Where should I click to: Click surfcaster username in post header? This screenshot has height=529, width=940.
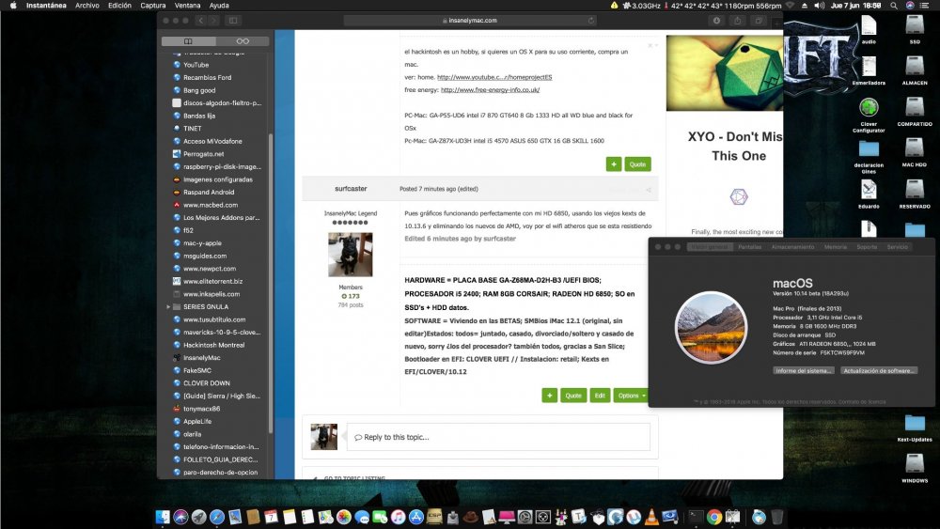[x=351, y=189]
